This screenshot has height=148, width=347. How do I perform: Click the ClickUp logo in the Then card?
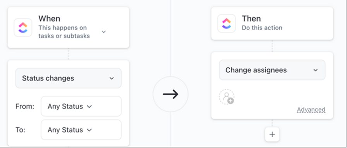(x=227, y=24)
